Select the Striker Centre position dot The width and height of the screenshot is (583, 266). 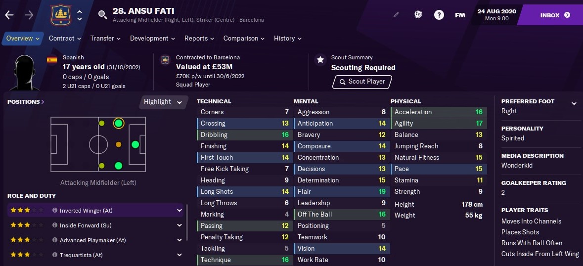pyautogui.click(x=135, y=144)
